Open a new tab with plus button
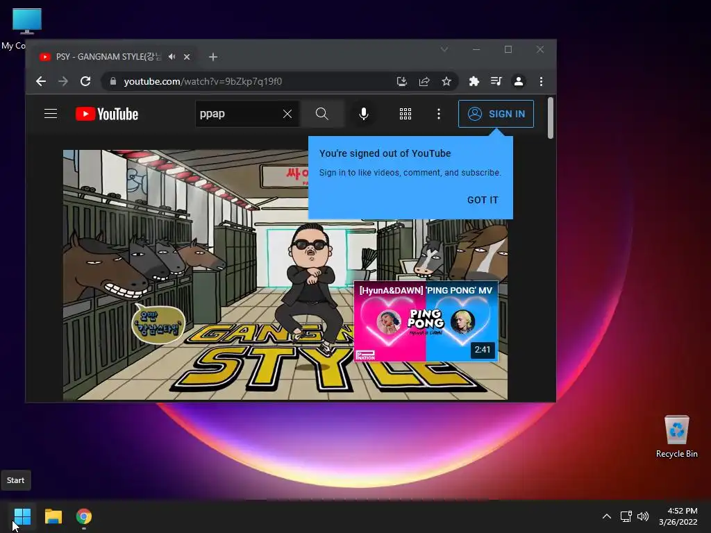This screenshot has width=711, height=533. click(x=213, y=57)
